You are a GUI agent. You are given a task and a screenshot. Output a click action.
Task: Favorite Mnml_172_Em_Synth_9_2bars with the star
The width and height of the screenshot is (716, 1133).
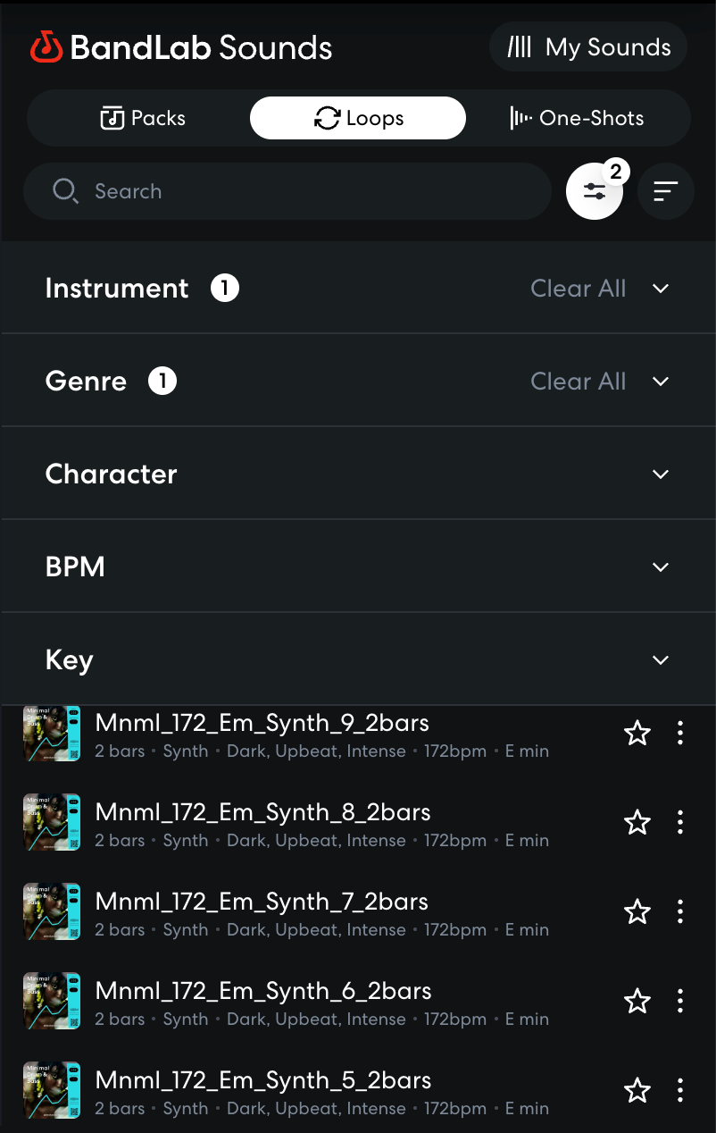pos(637,733)
